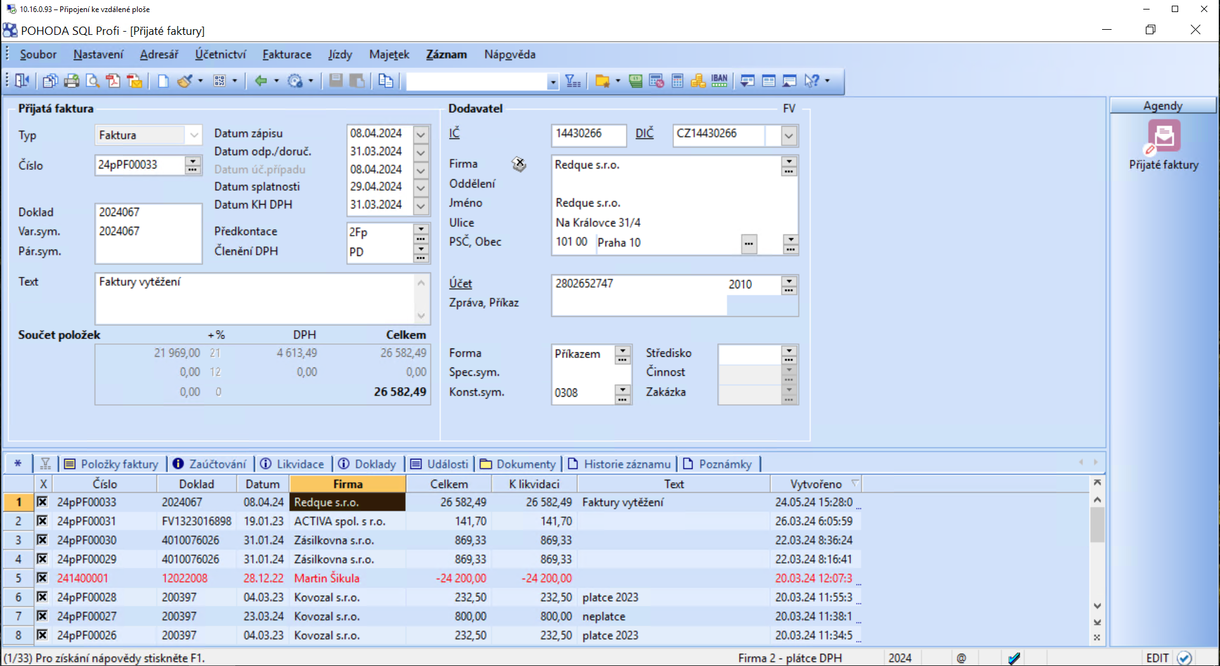Click the new blank record icon
This screenshot has width=1220, height=666.
point(163,81)
